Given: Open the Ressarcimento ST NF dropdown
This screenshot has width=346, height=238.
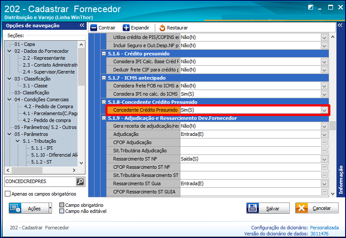Looking at the screenshot, I should pos(324,159).
